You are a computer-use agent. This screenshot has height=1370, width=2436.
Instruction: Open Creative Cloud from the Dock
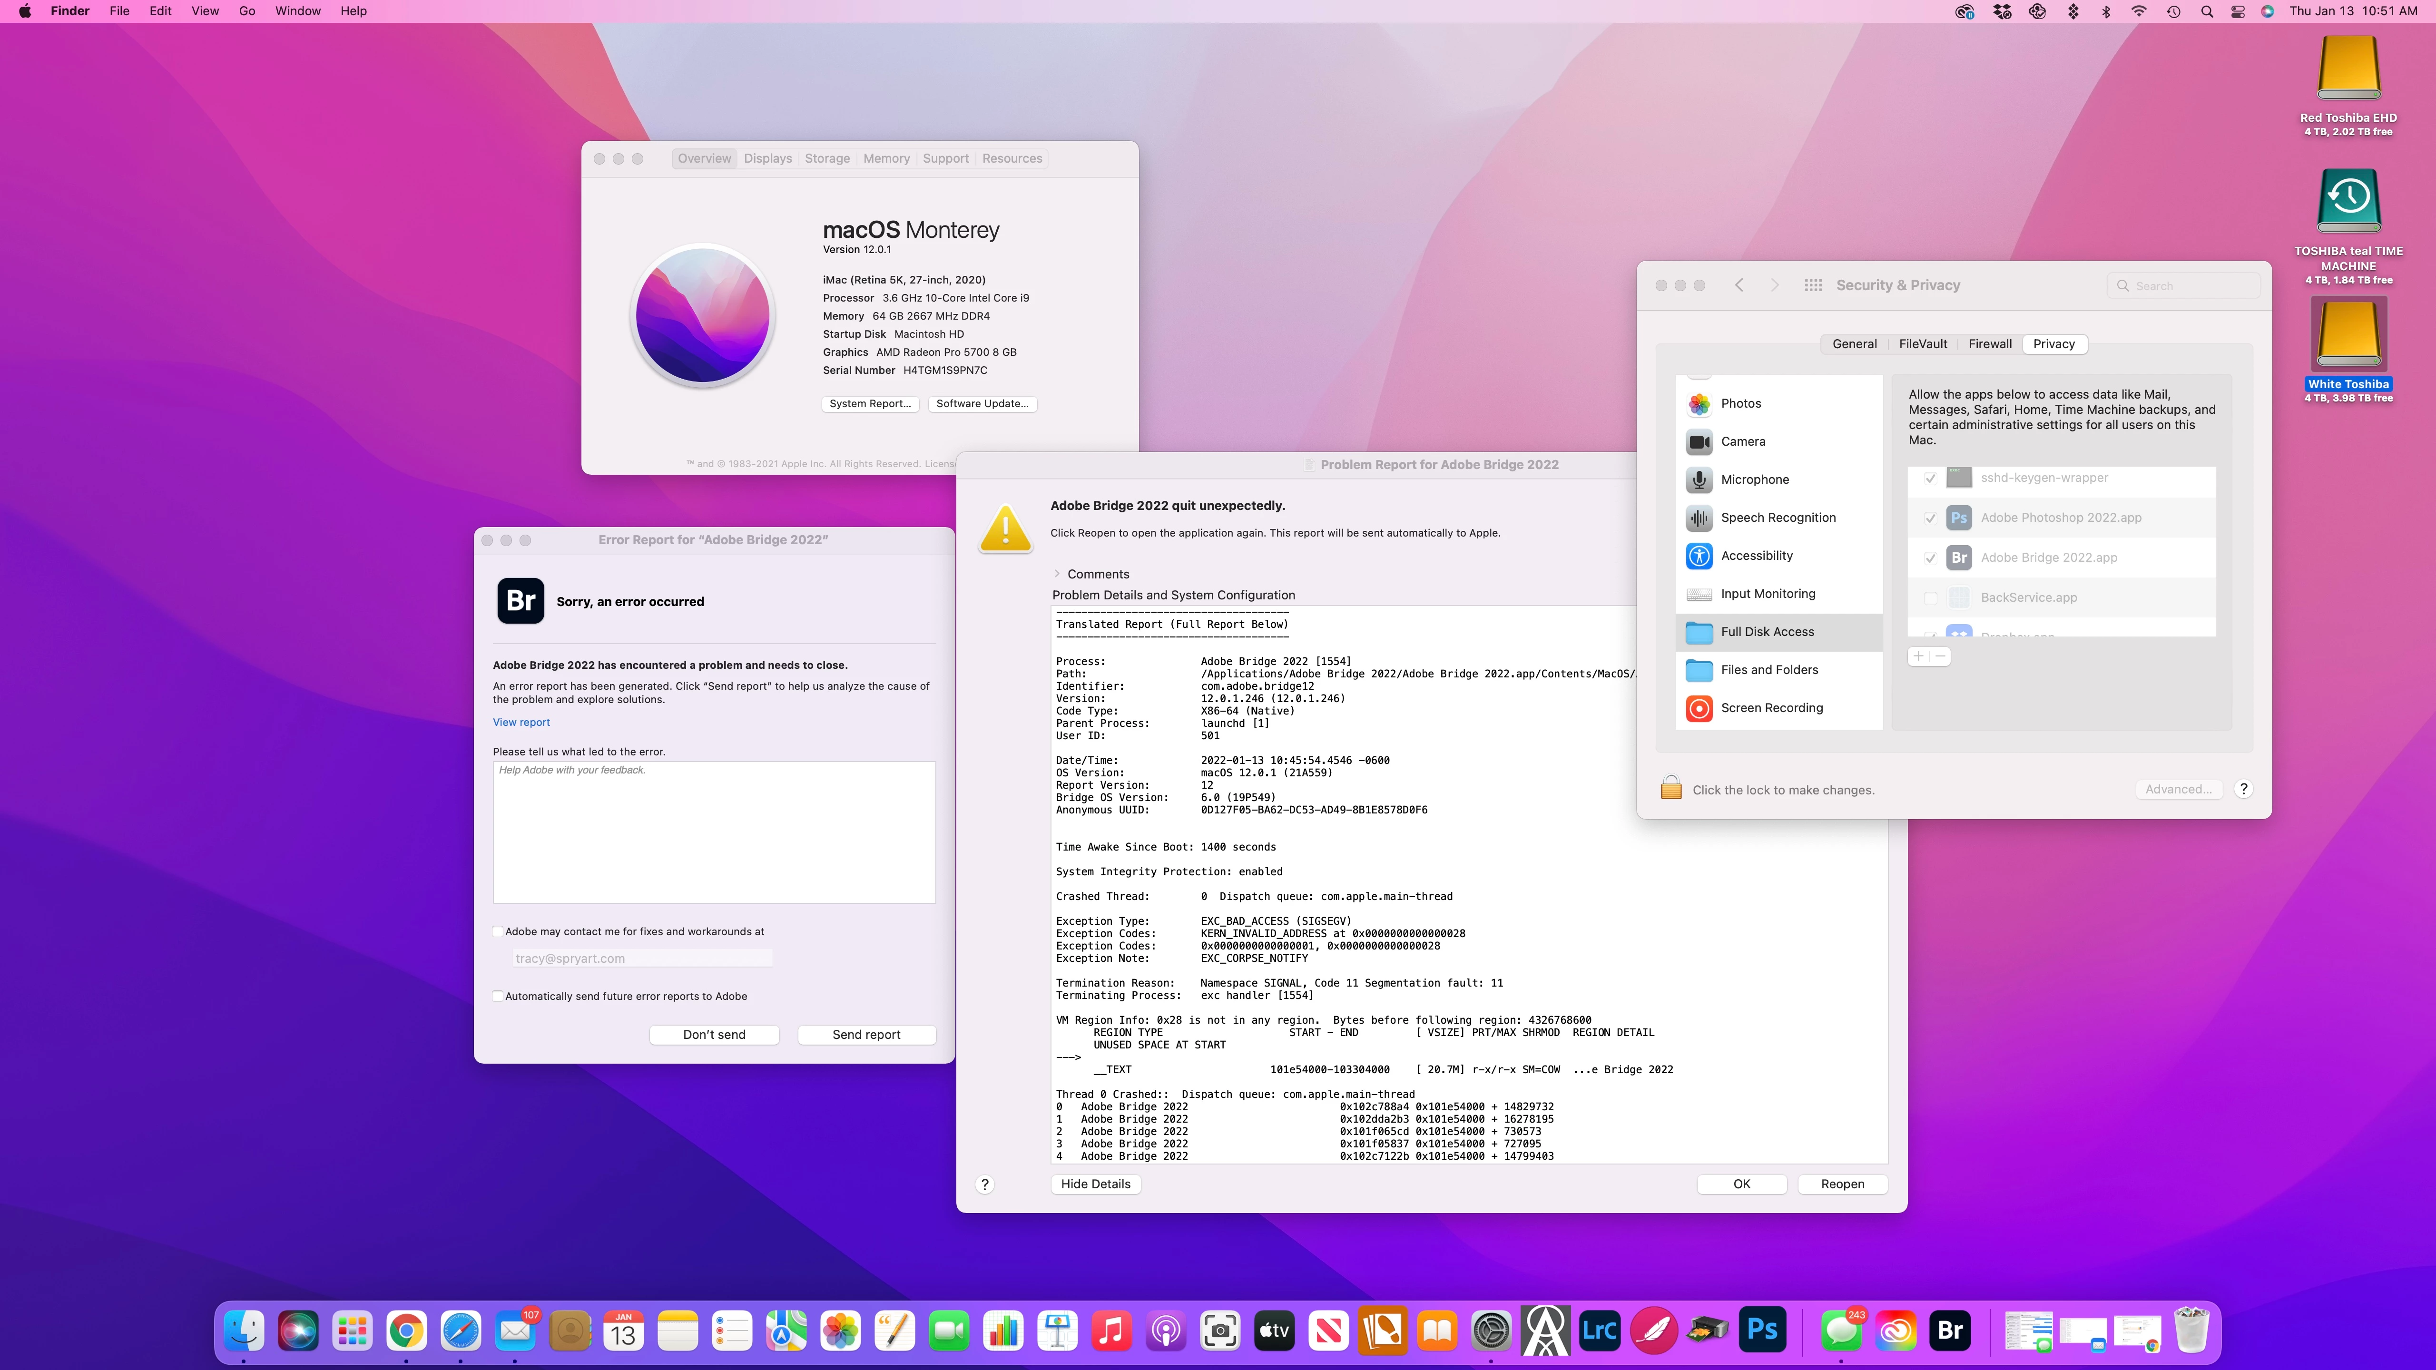(1896, 1331)
